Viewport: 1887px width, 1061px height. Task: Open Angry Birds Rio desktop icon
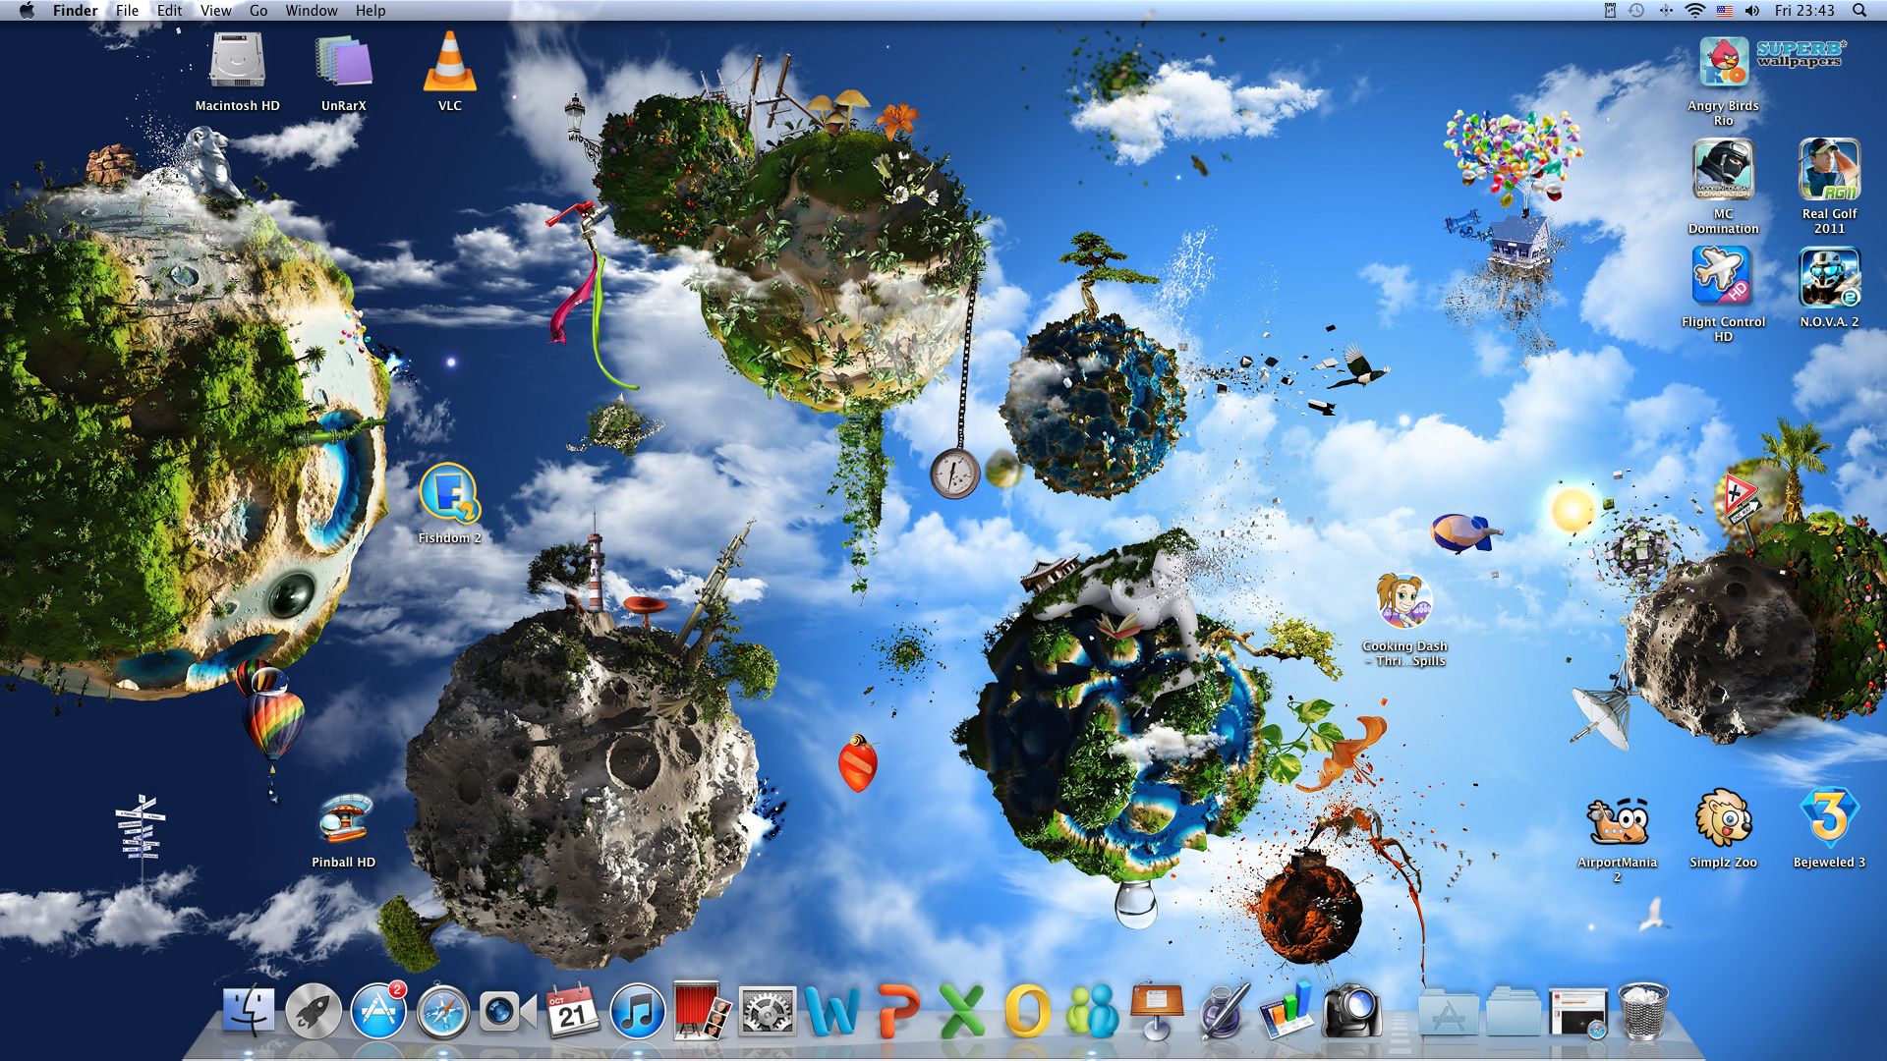[x=1723, y=64]
